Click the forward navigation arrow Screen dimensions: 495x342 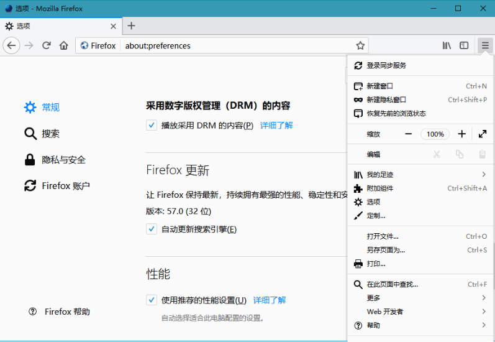click(x=29, y=45)
